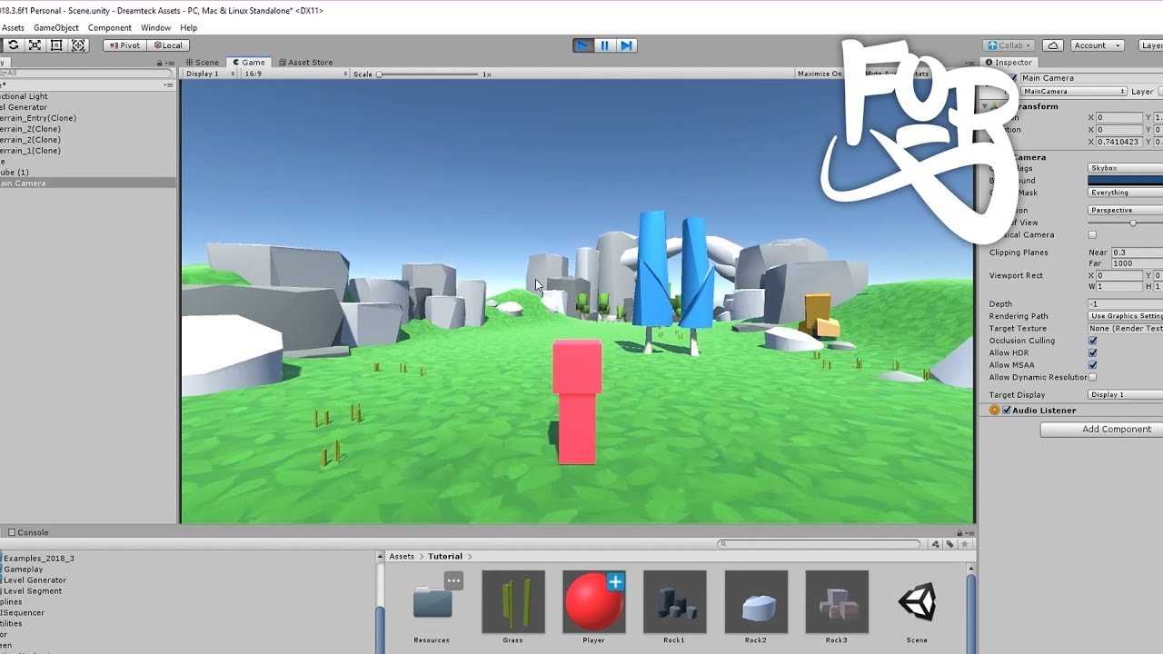Select the Rock2 prefab asset

(x=756, y=607)
